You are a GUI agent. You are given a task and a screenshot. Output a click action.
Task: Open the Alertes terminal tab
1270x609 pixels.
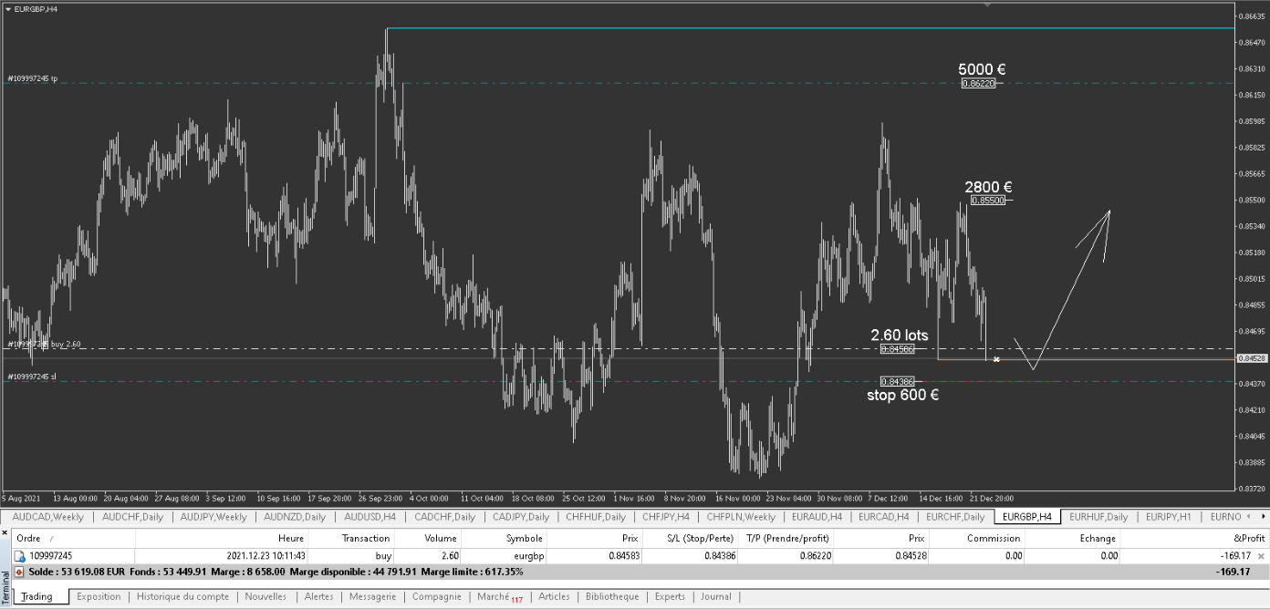point(318,597)
